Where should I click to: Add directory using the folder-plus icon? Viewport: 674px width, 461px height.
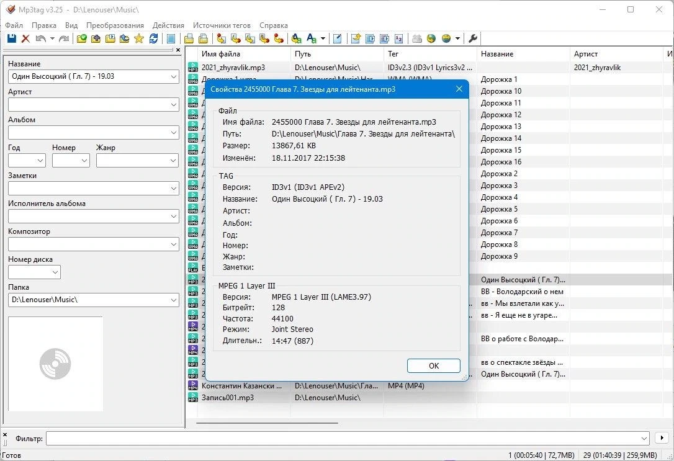(96, 38)
